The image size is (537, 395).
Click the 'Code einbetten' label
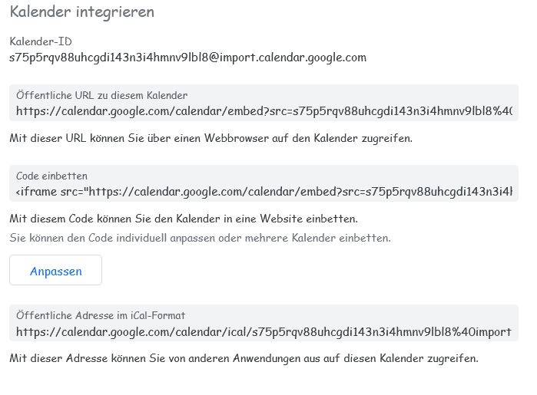point(51,176)
